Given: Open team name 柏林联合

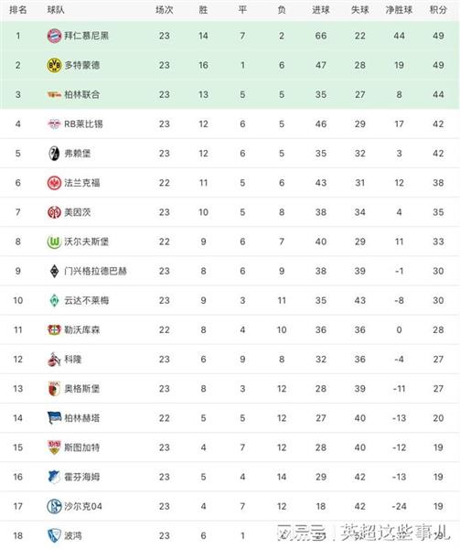Looking at the screenshot, I should [x=82, y=94].
